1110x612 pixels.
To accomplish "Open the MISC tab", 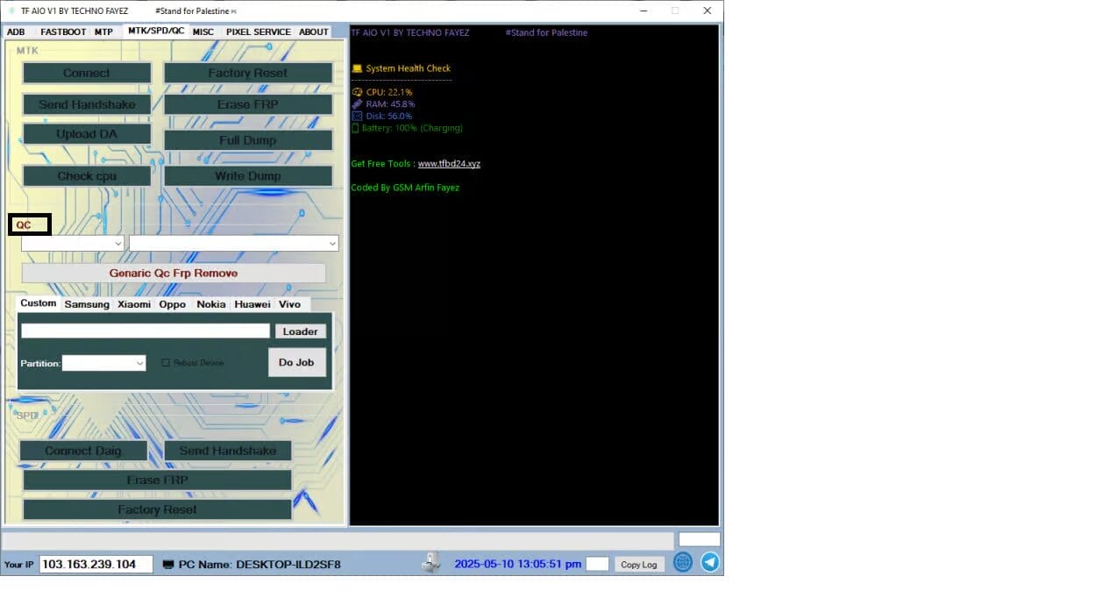I will 203,32.
